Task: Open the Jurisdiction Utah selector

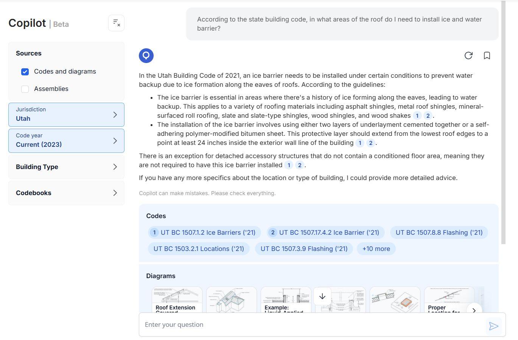Action: [x=66, y=114]
